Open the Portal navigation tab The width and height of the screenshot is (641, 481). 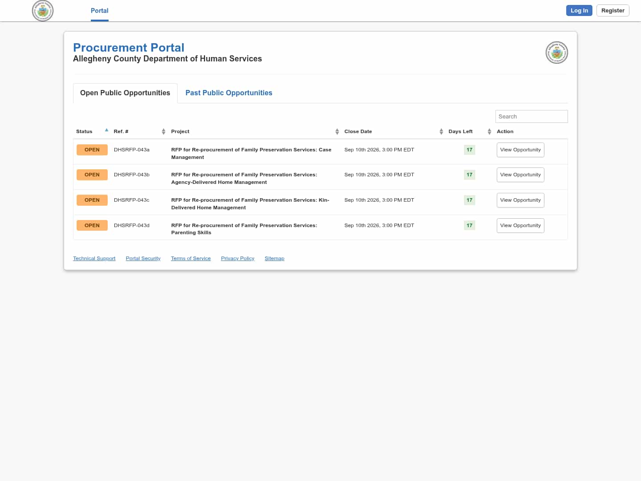point(99,11)
